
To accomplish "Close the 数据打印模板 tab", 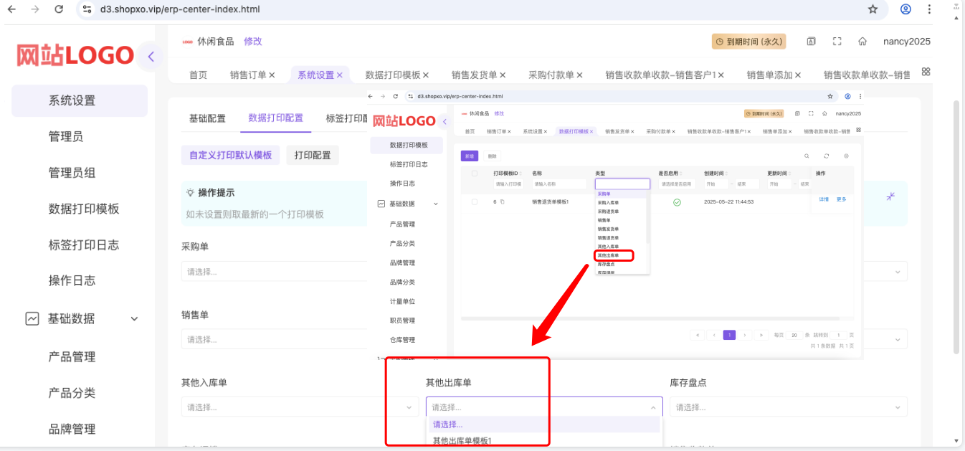I will tap(425, 75).
